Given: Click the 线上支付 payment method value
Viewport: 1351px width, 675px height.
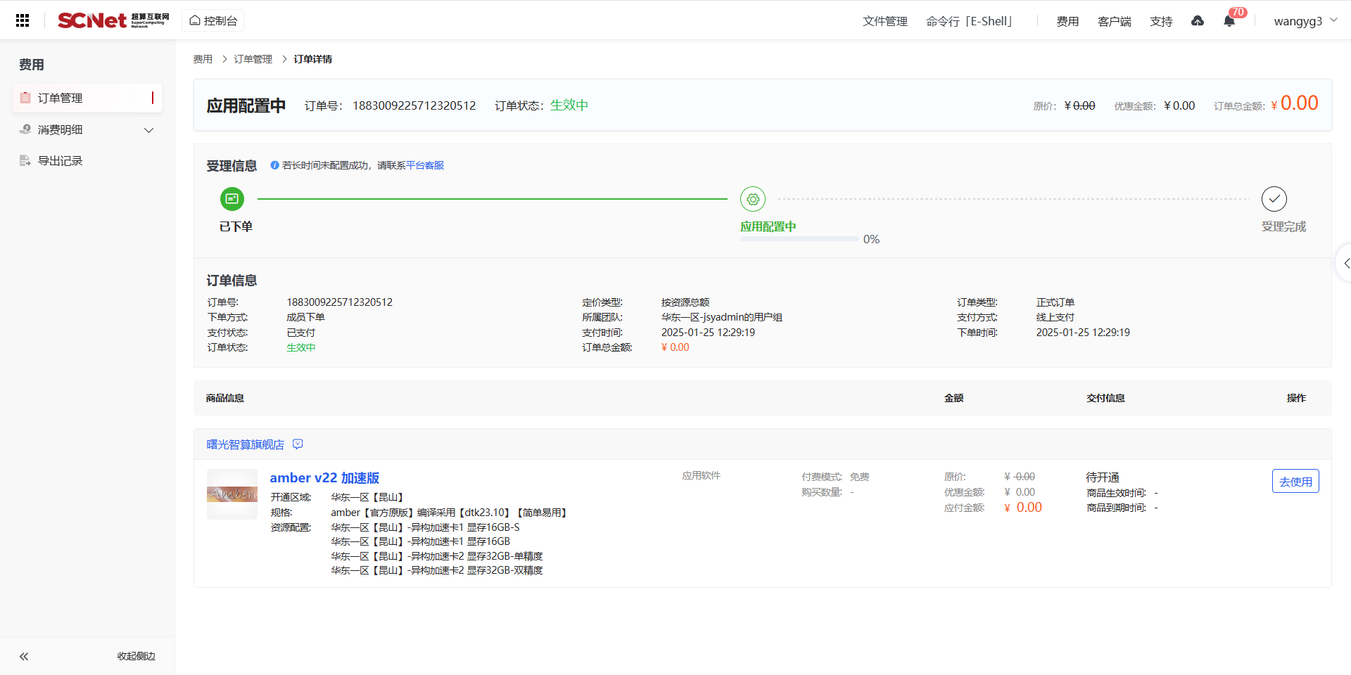Looking at the screenshot, I should (x=1055, y=317).
